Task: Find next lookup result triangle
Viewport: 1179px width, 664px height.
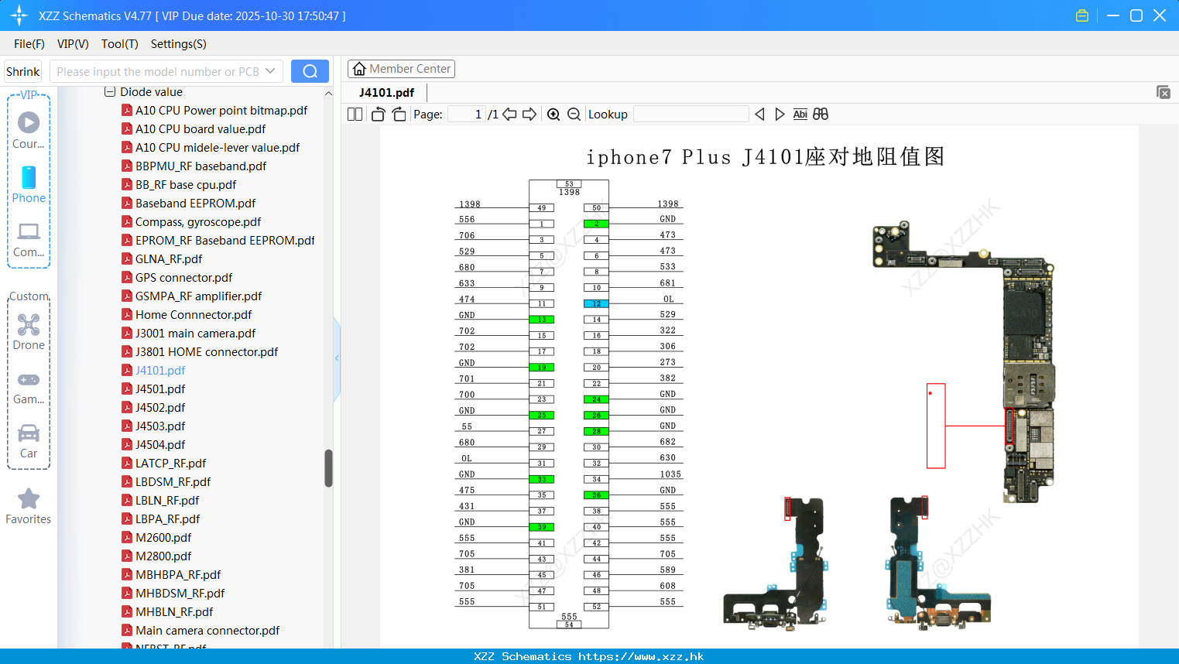Action: (780, 114)
